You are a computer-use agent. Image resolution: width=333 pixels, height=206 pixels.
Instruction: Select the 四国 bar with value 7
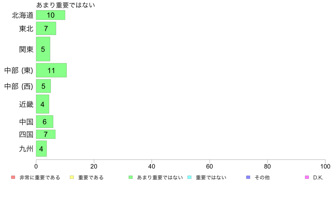tap(46, 134)
